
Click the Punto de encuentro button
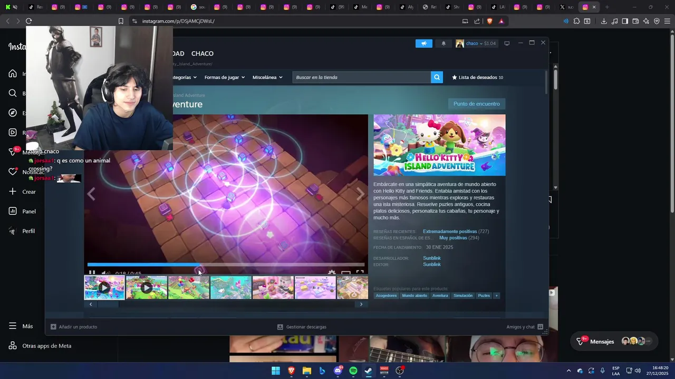pos(477,104)
